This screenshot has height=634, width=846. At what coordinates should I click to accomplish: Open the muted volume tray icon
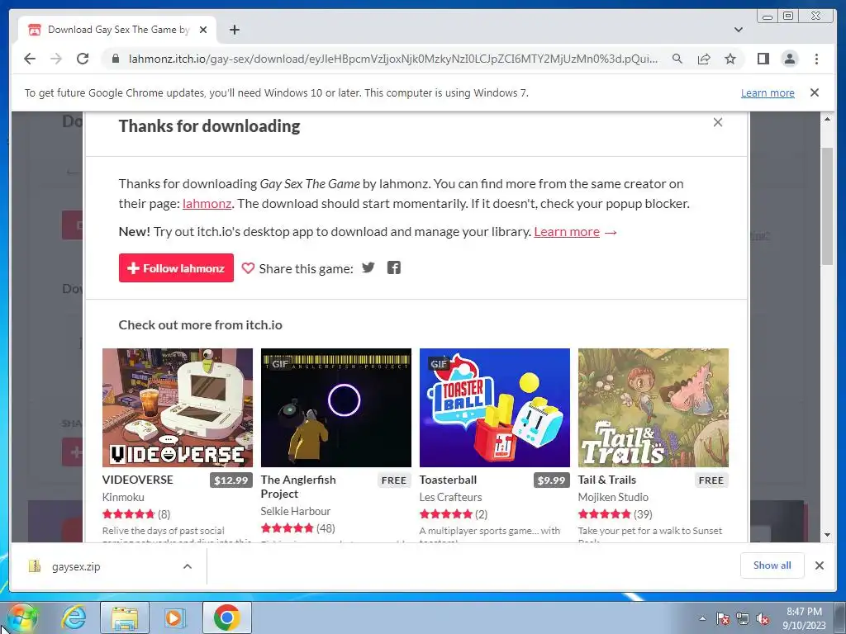tap(763, 618)
